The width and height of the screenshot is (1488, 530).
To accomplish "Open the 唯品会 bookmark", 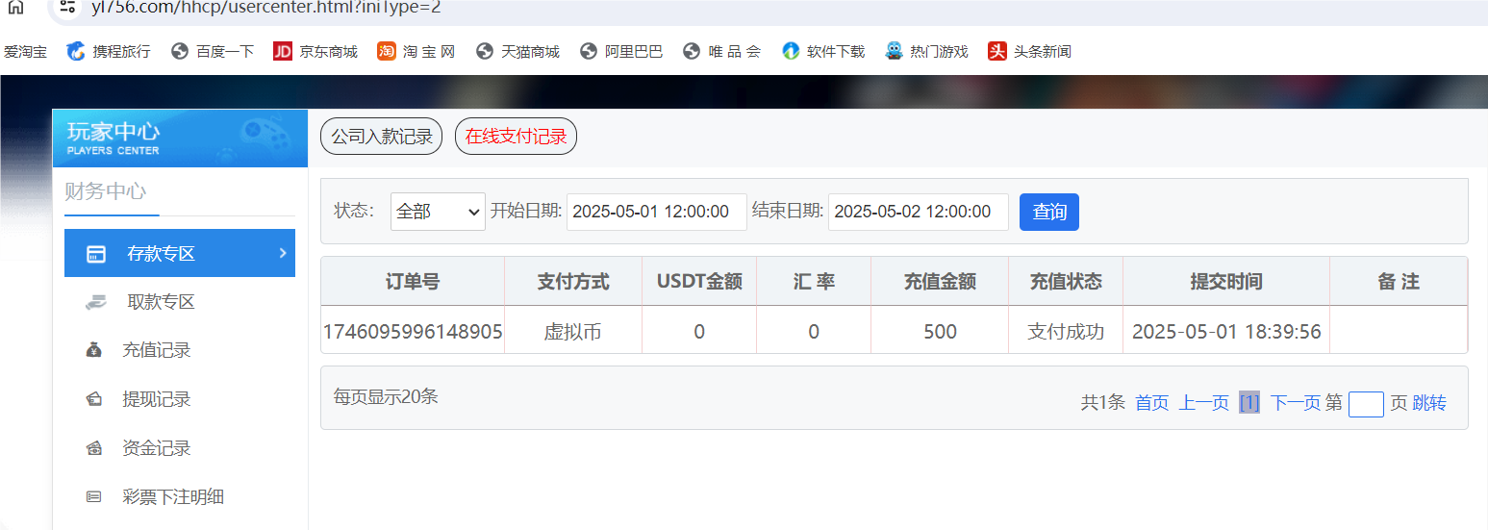I will click(x=721, y=51).
